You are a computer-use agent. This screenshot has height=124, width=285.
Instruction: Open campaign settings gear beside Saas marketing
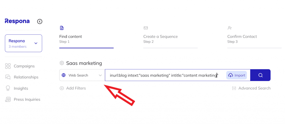[x=62, y=63]
